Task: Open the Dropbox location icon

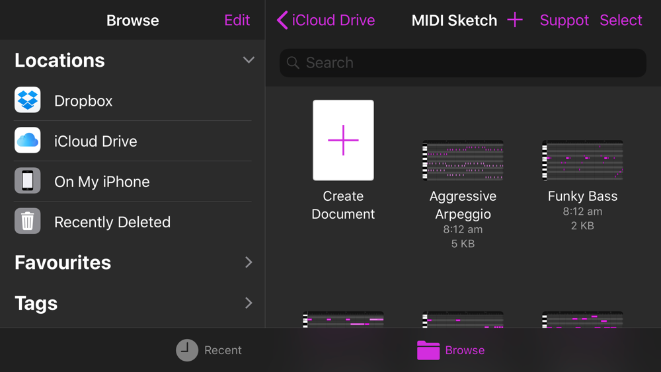Action: click(27, 100)
